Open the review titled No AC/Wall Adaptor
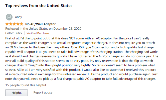This screenshot has width=166, height=100. click(x=41, y=24)
